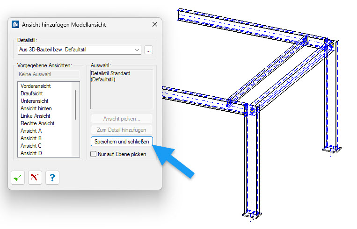Enable the Nur auf Ebene picken checkbox
This screenshot has height=229, width=357.
click(x=94, y=154)
